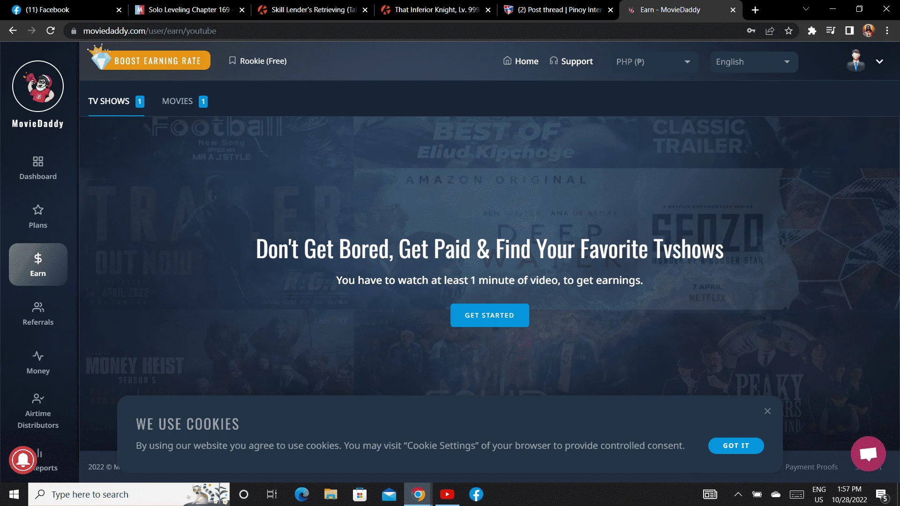The image size is (900, 506).
Task: Open the English language dropdown
Action: (x=753, y=62)
